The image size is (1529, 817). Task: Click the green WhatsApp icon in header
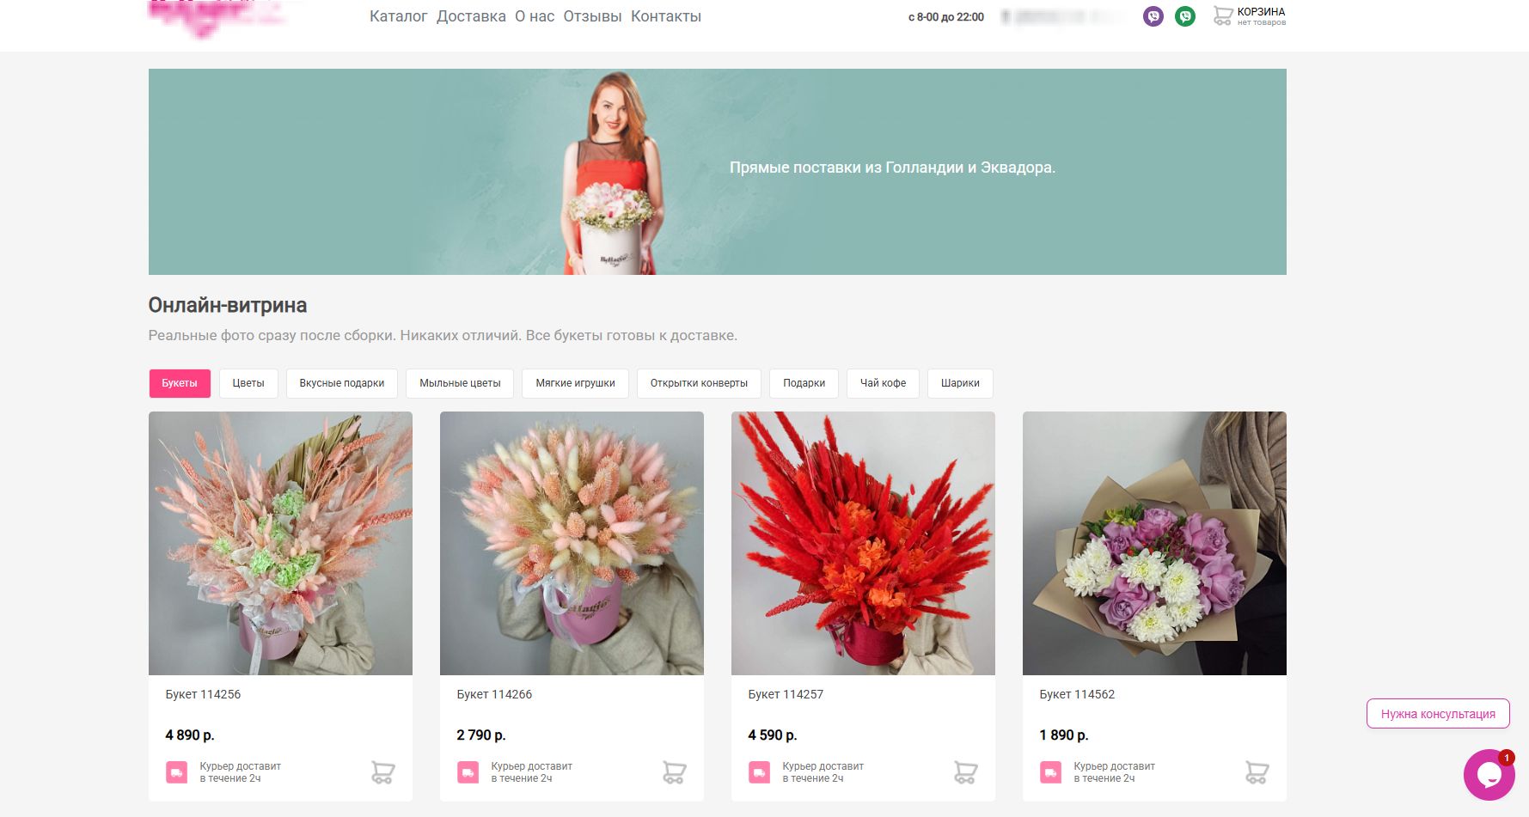click(x=1184, y=16)
